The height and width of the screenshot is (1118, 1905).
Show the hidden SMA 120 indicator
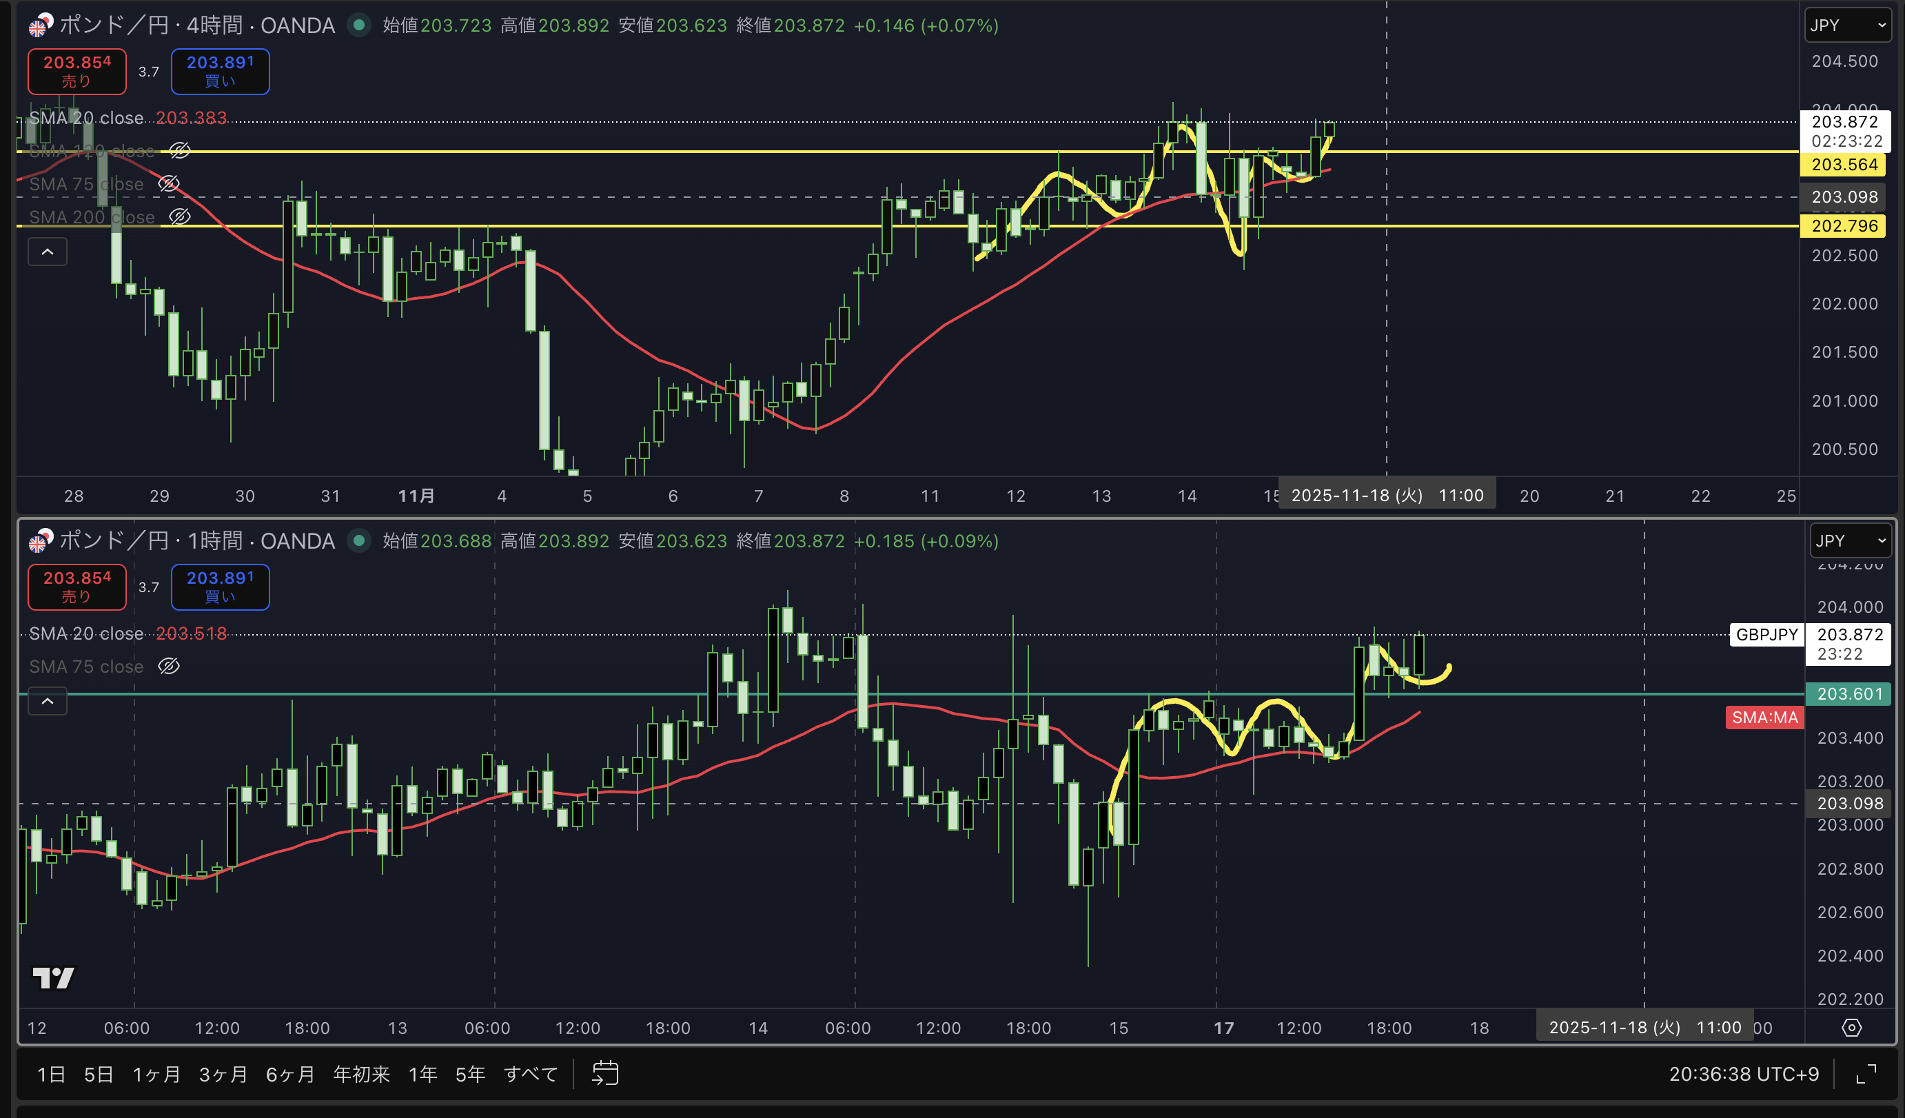179,150
